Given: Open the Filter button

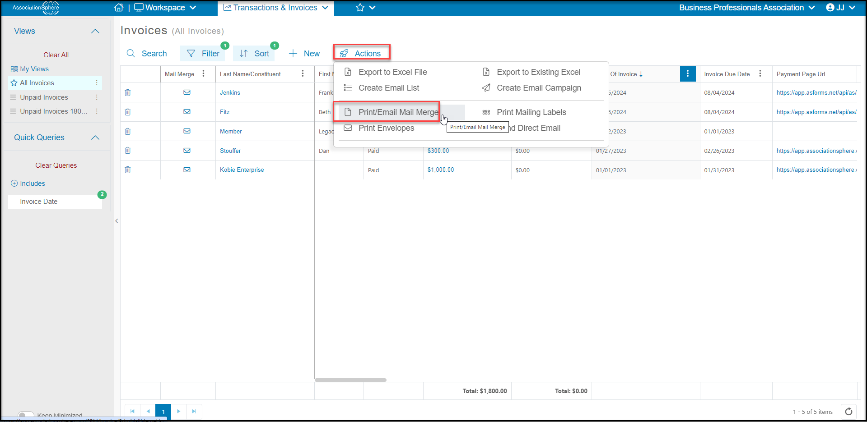Looking at the screenshot, I should 203,54.
